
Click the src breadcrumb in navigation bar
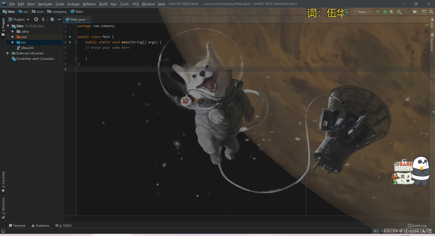tap(23, 11)
